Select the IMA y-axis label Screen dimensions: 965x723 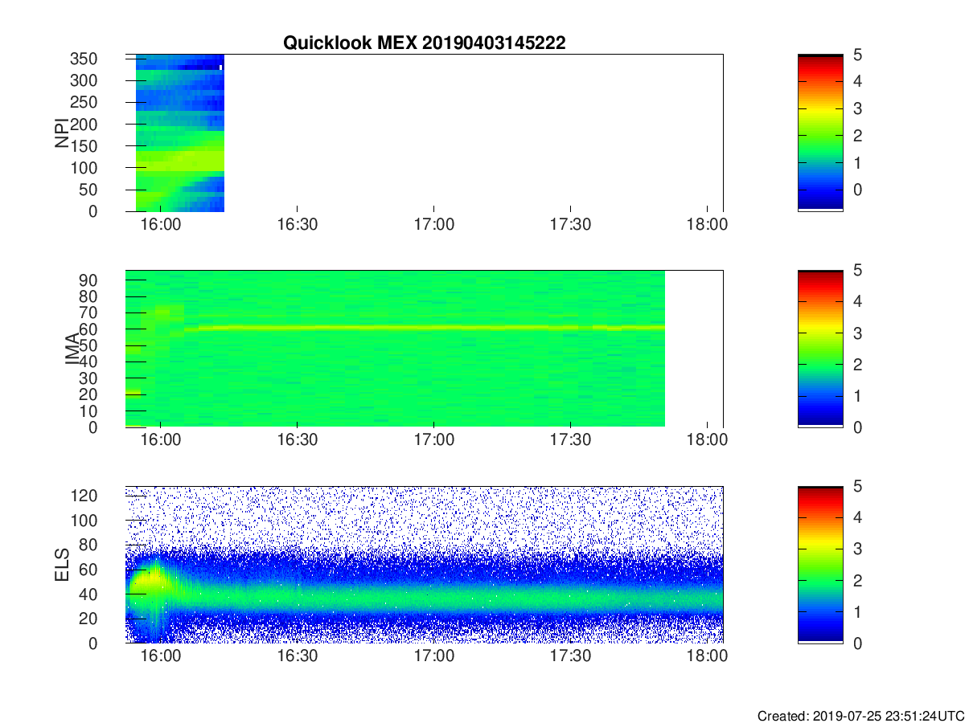pyautogui.click(x=72, y=349)
